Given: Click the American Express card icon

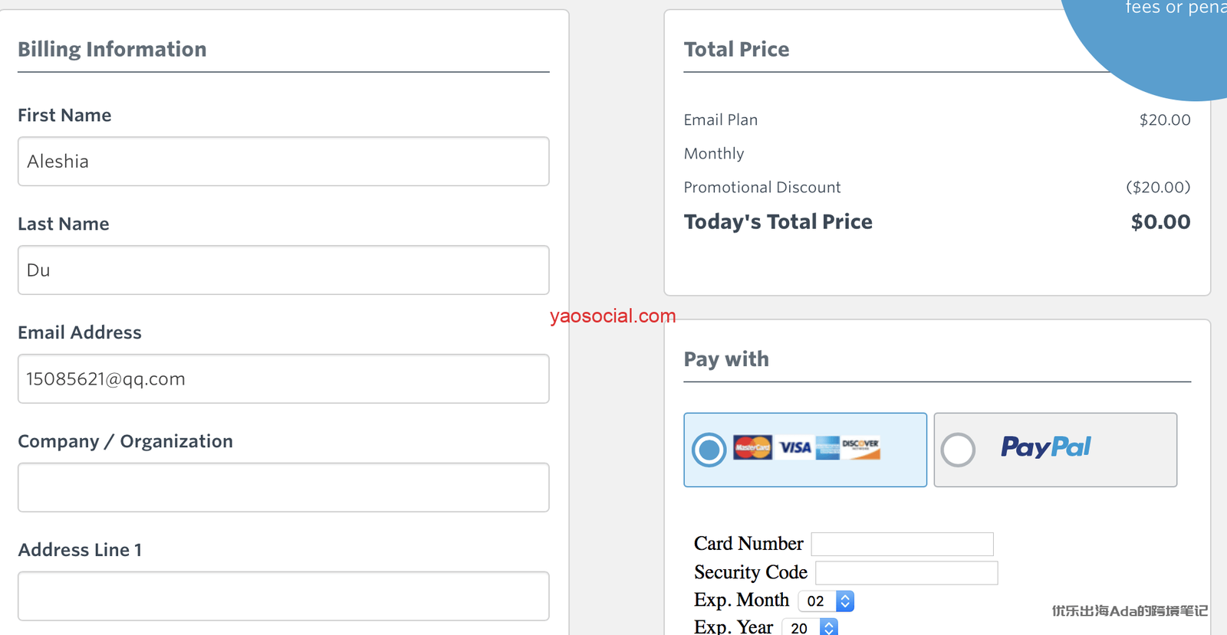Looking at the screenshot, I should [x=827, y=447].
